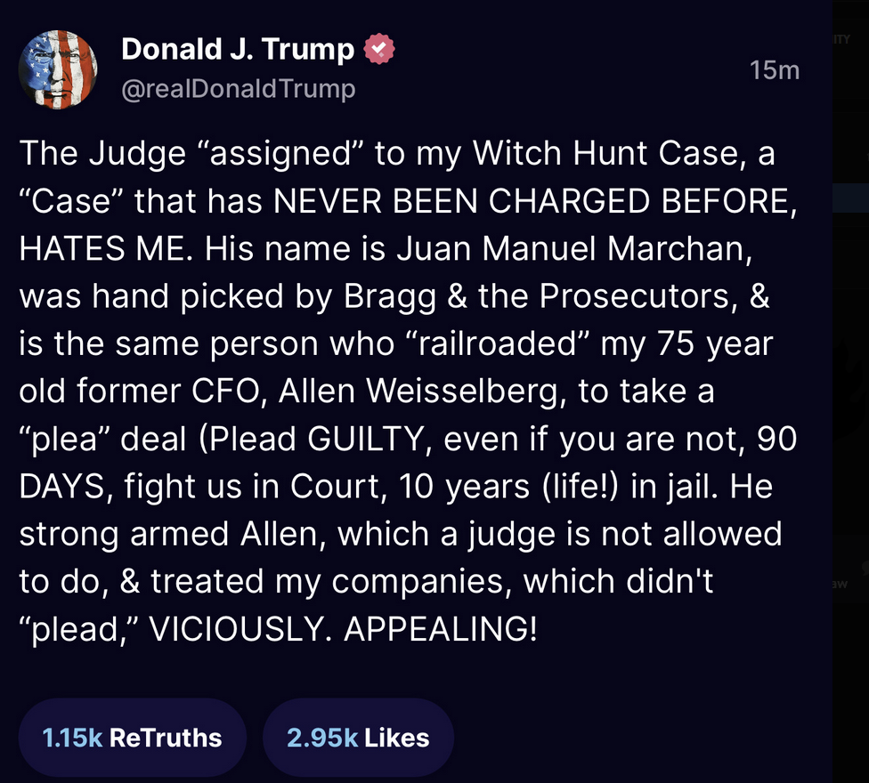
Task: Click the word APPEALING! ending the post
Action: (441, 629)
